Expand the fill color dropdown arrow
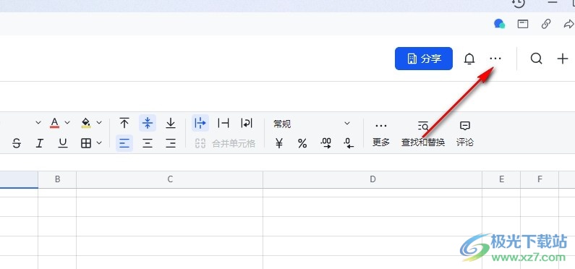 point(99,123)
